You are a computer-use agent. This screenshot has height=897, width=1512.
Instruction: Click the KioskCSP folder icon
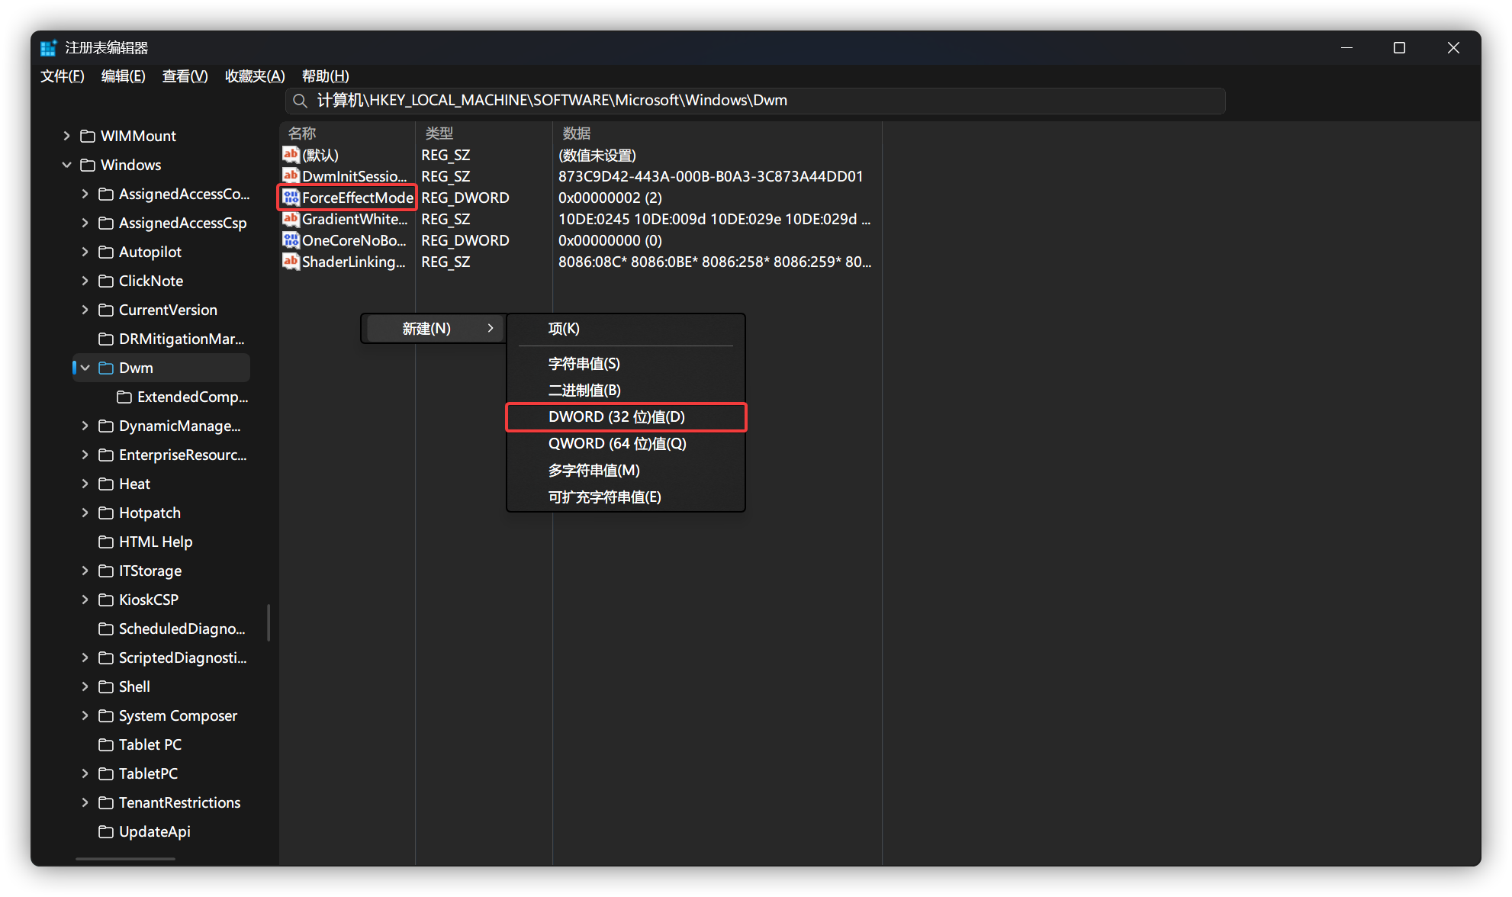[106, 600]
